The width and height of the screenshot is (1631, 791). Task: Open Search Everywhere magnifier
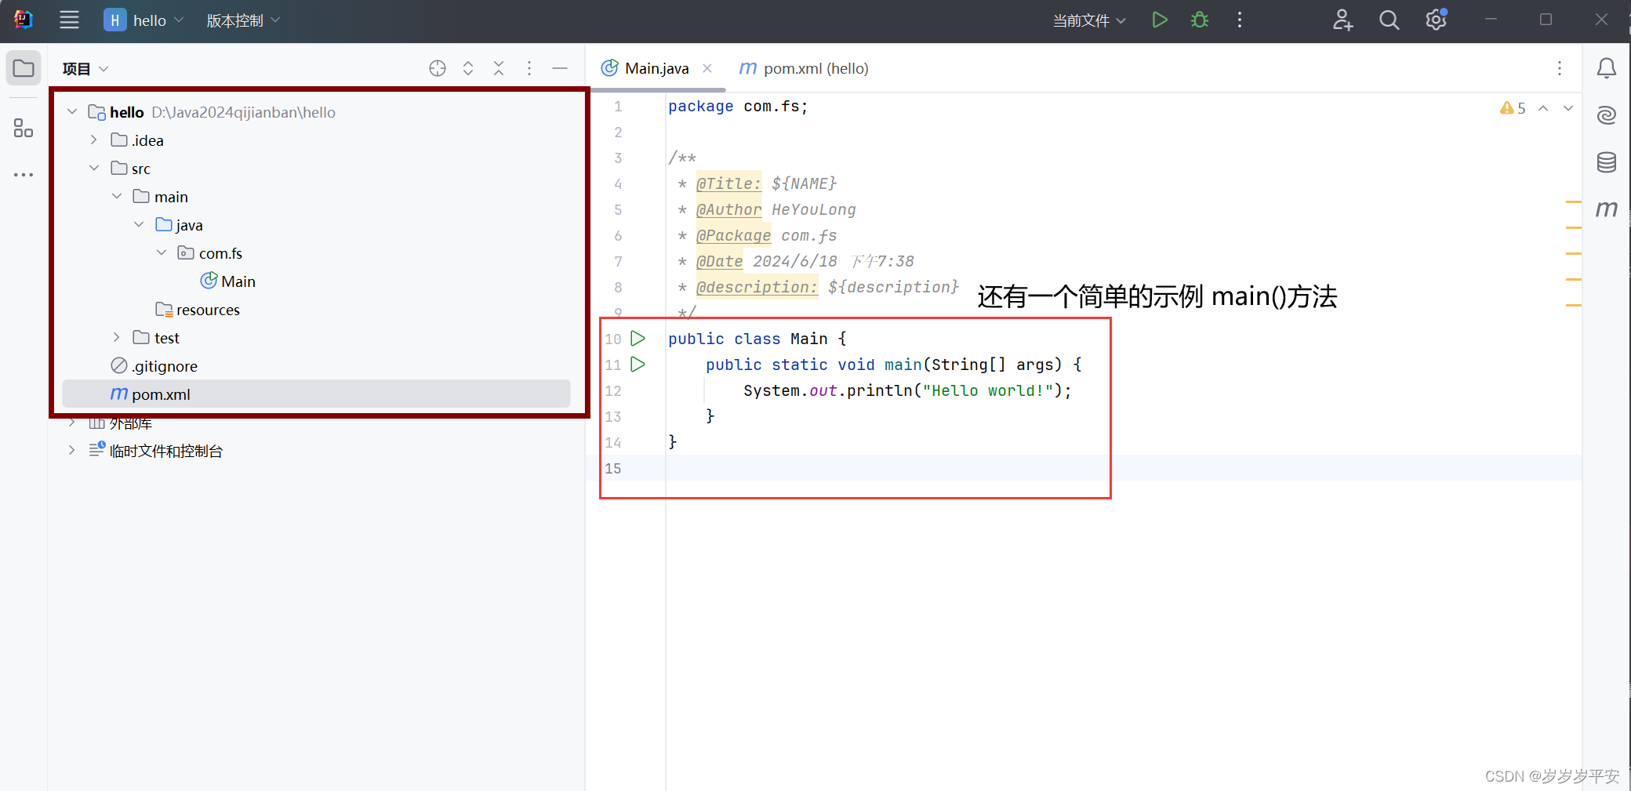point(1389,20)
